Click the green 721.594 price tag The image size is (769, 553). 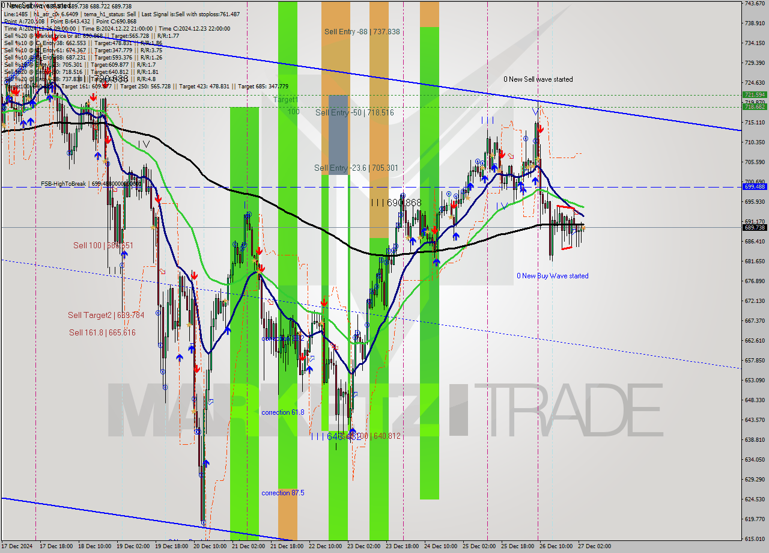755,95
